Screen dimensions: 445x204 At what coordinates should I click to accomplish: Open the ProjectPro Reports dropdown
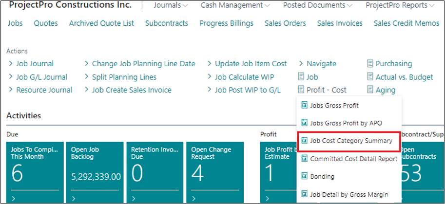(x=400, y=5)
